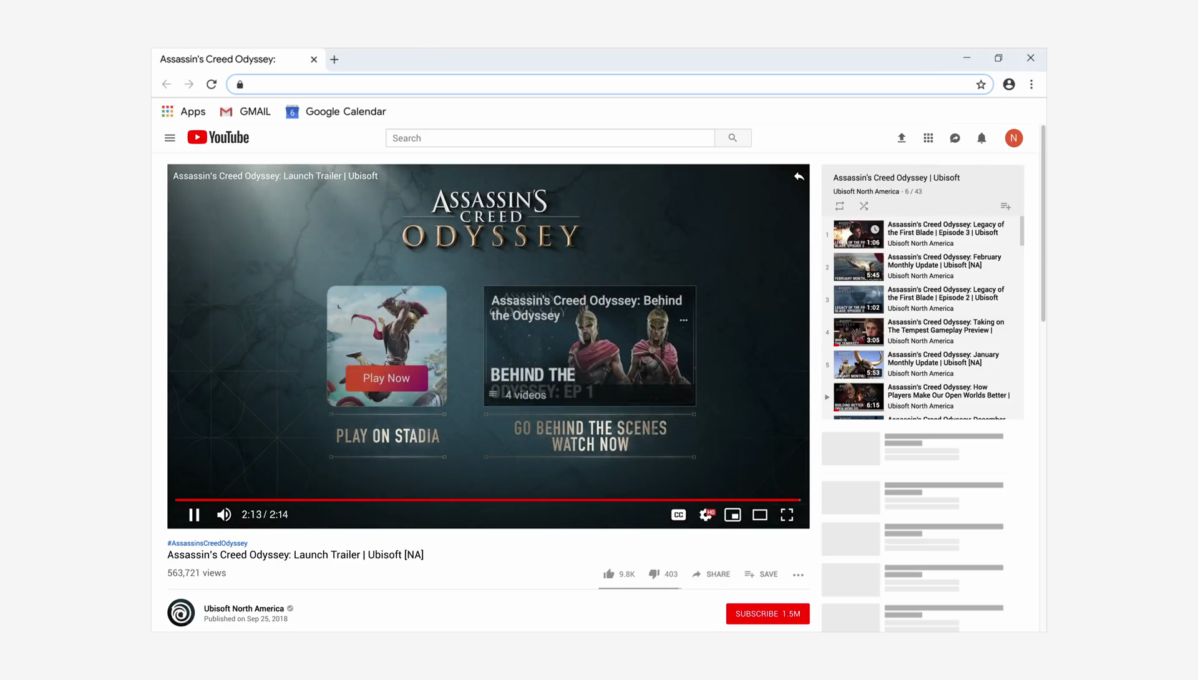Open the notifications bell
Viewport: 1198px width, 680px height.
(981, 138)
